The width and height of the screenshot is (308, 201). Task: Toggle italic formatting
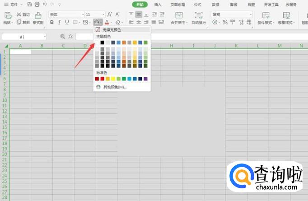coord(60,22)
